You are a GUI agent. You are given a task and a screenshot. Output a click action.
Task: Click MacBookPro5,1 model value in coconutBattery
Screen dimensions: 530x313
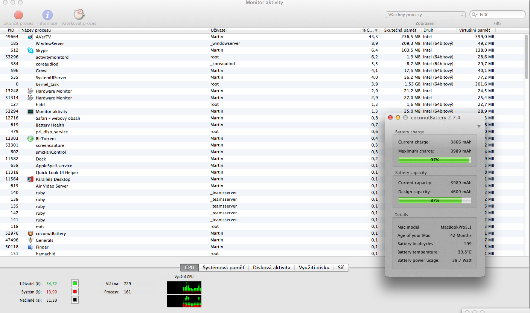pos(456,227)
